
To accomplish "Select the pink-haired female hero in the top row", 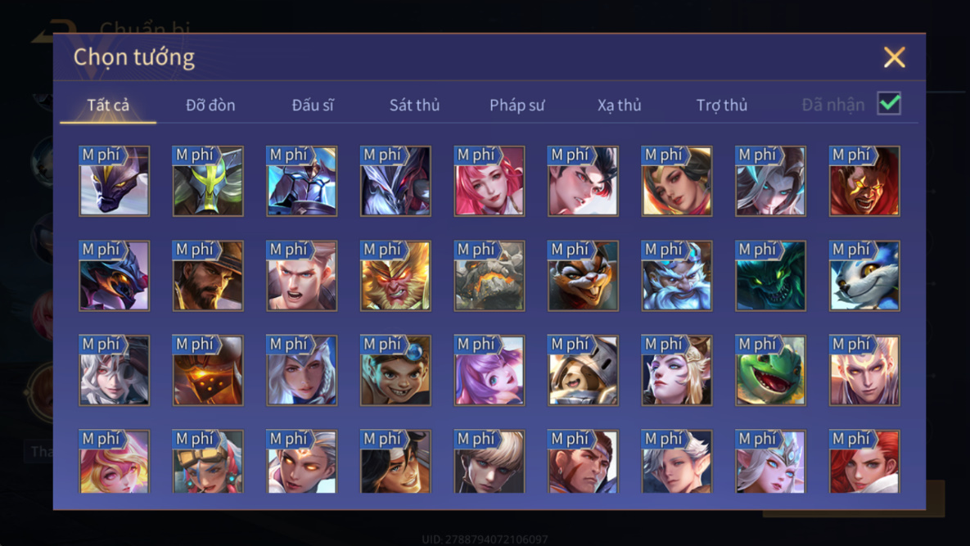I will pyautogui.click(x=490, y=181).
